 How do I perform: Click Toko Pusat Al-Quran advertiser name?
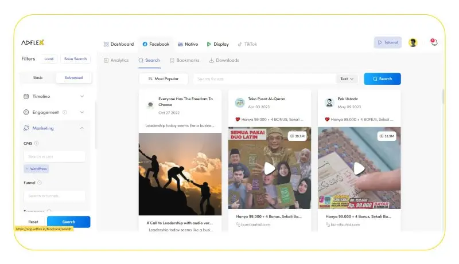coord(266,99)
